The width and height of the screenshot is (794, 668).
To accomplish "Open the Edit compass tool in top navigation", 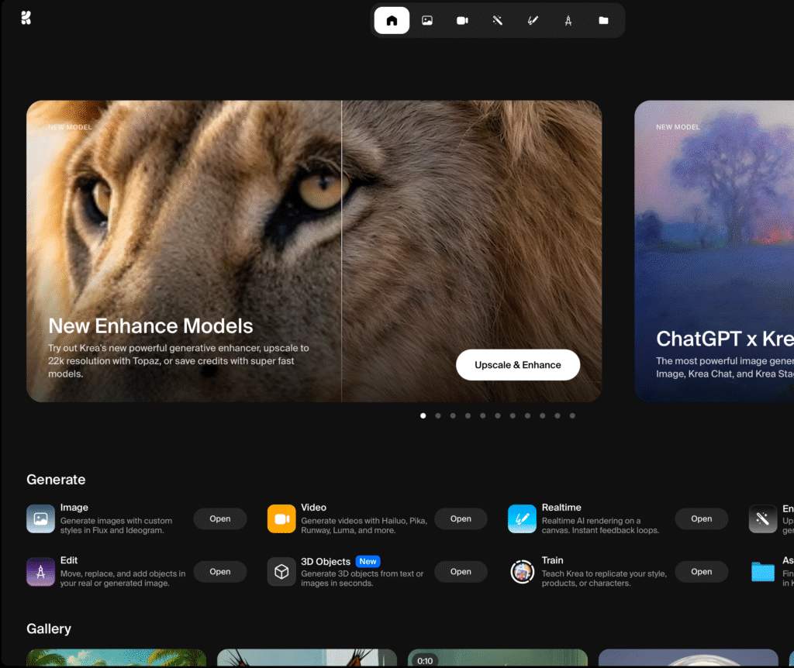I will pos(568,20).
